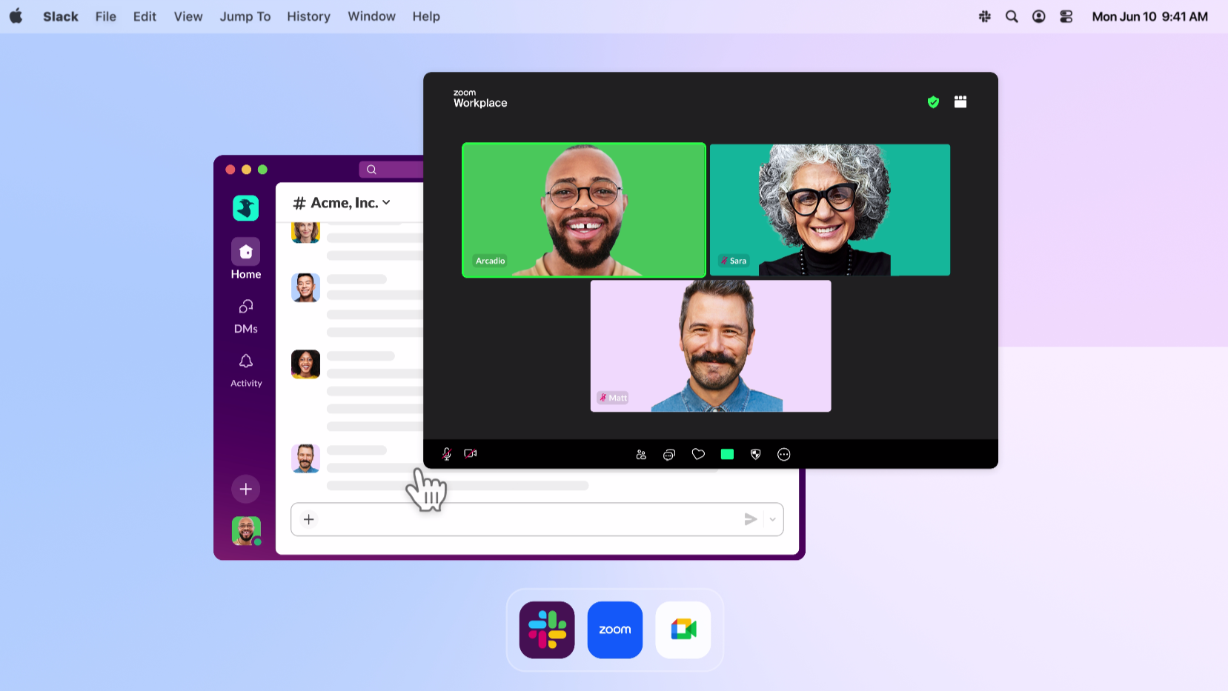Click the plus attachment button in composer

(309, 520)
